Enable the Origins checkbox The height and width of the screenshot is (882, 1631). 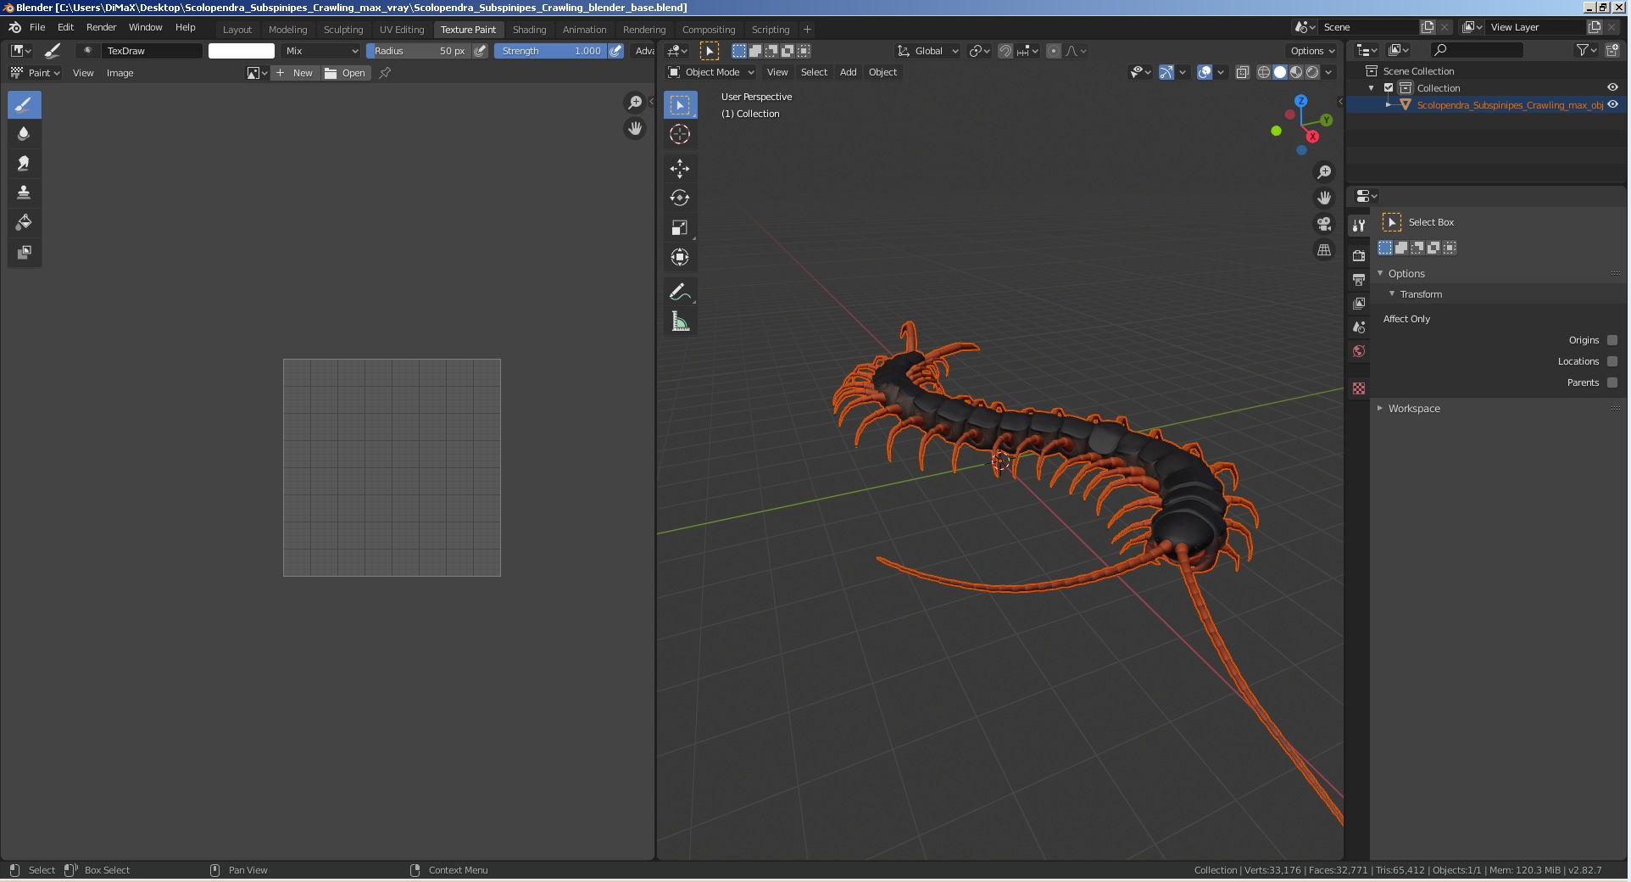click(1612, 340)
